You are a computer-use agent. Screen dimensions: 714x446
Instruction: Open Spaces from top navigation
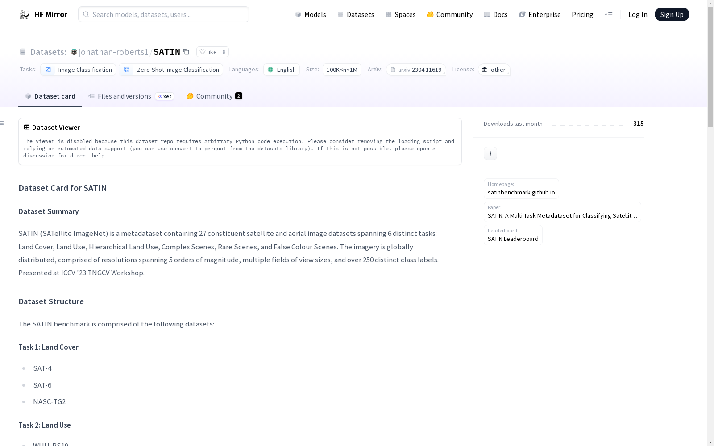[401, 14]
